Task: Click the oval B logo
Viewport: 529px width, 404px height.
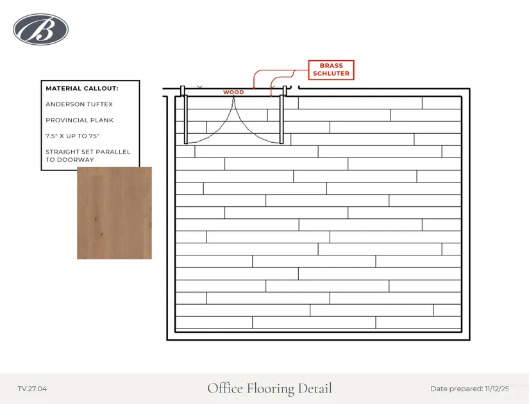Action: coord(40,30)
